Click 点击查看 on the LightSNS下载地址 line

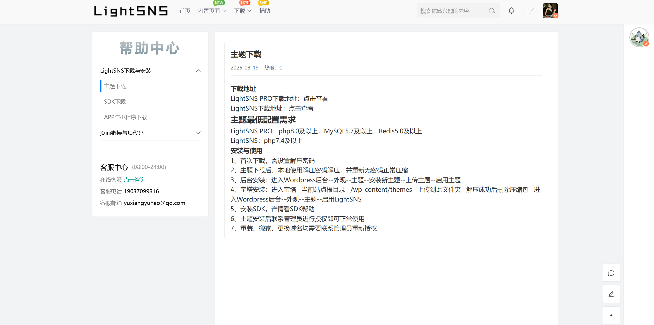tap(301, 109)
